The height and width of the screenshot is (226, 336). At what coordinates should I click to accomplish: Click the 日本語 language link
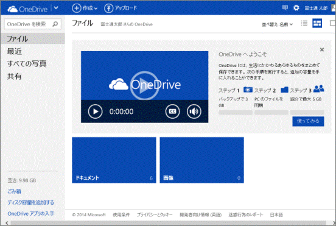[276, 214]
